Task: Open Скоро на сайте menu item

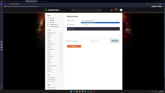Action: coord(54,25)
